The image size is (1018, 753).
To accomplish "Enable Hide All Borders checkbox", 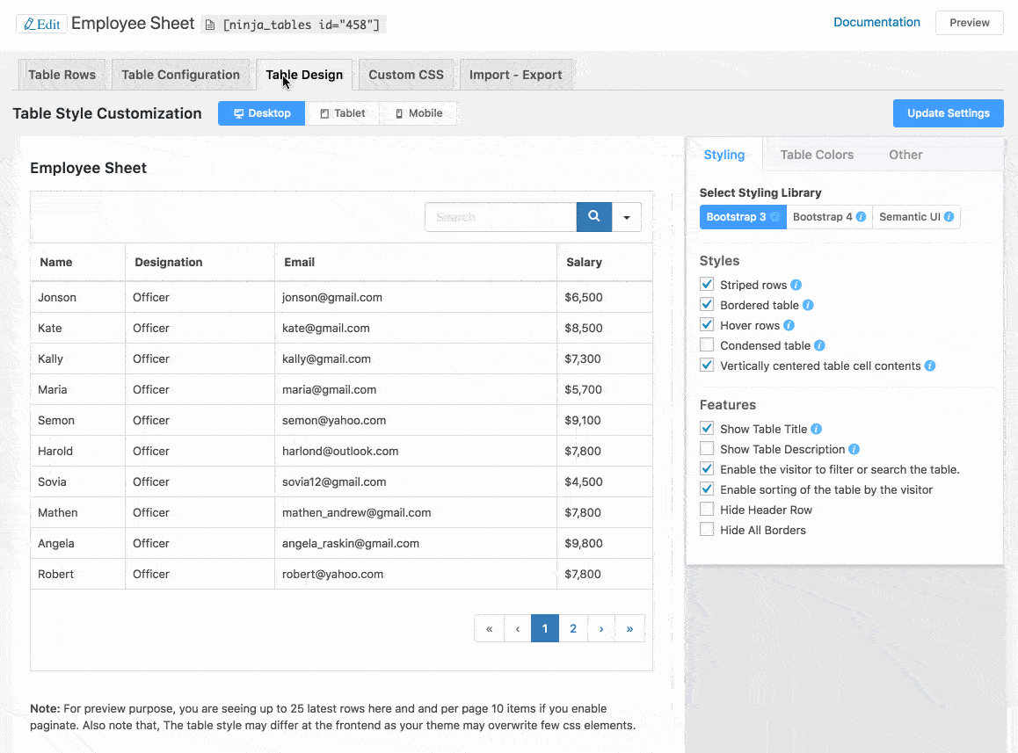I will coord(707,529).
